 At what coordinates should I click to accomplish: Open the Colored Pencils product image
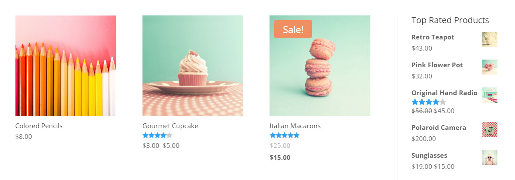click(66, 66)
